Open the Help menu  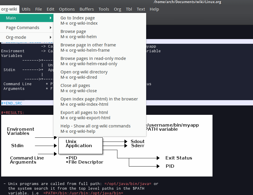[x=154, y=9]
